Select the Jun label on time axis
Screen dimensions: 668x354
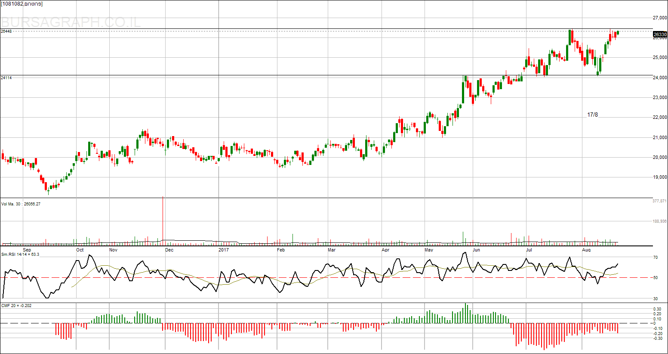[x=476, y=250]
